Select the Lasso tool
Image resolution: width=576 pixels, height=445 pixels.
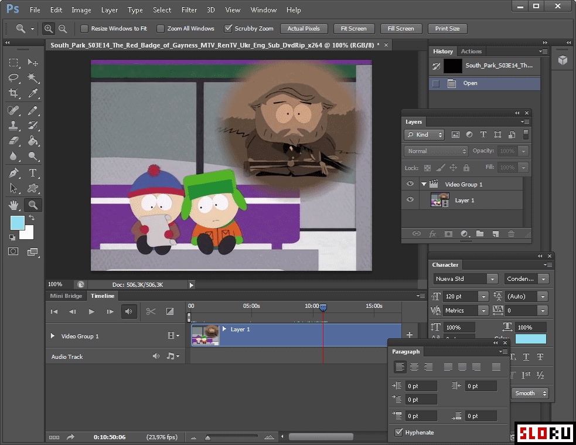[x=13, y=77]
